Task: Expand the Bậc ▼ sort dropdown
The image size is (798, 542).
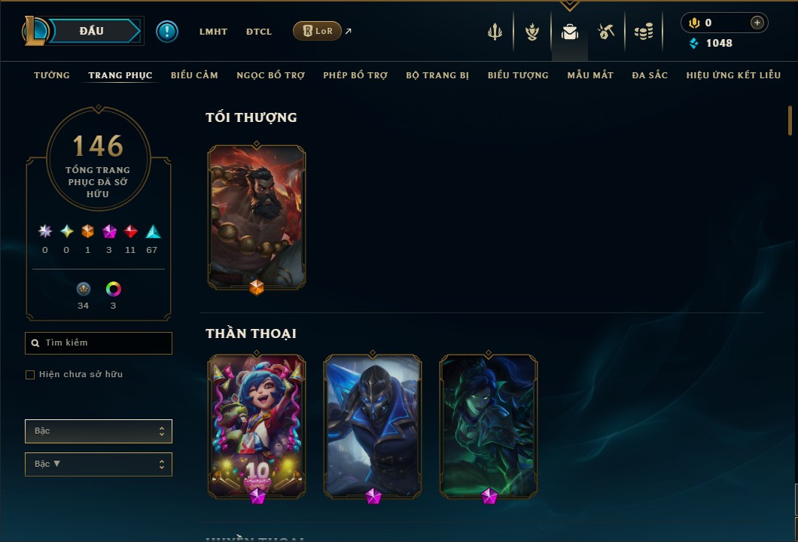Action: [98, 464]
